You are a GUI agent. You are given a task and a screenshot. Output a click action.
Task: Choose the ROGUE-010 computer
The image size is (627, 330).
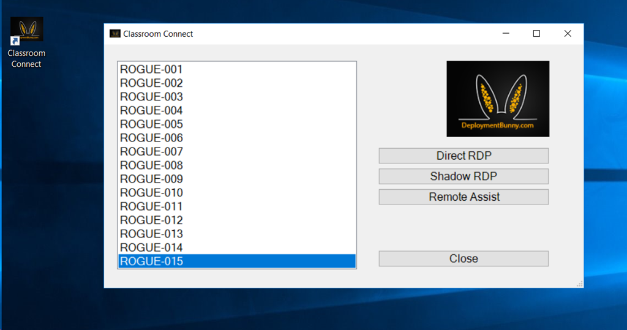pyautogui.click(x=151, y=193)
